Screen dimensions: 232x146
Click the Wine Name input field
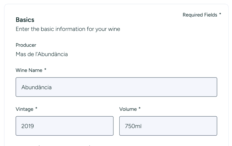click(x=116, y=87)
